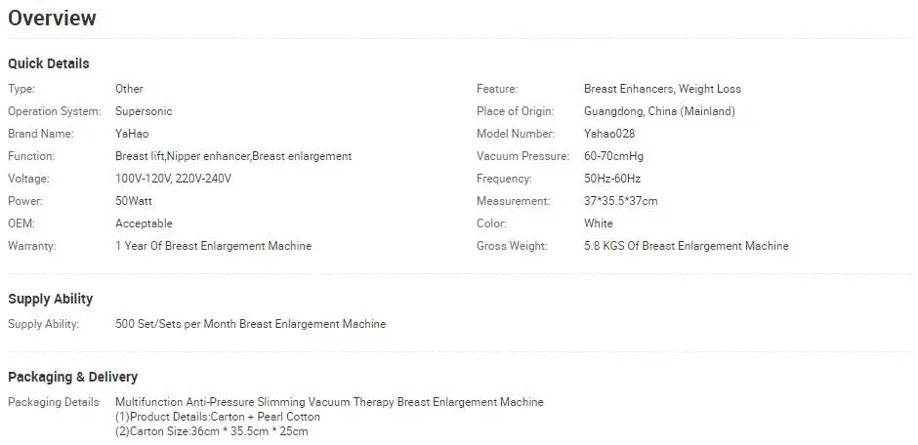Screen dimensions: 918x445
Task: Select the 50Hz-60Hz frequency value
Action: click(611, 179)
